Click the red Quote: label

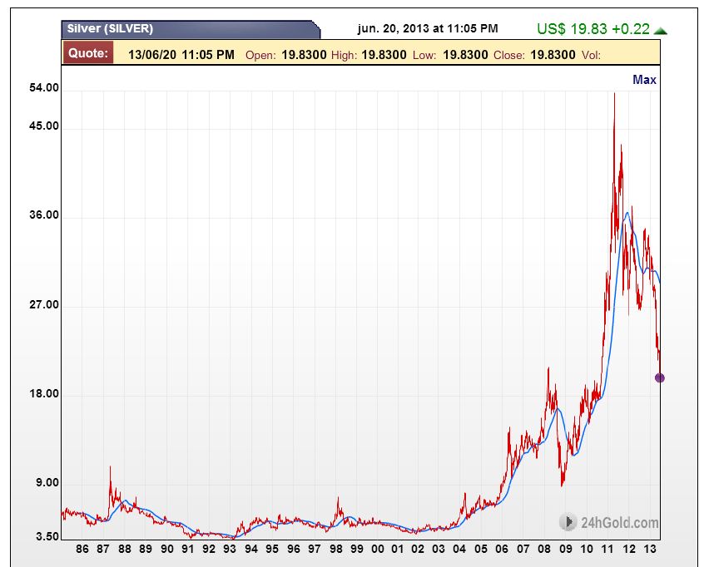[87, 54]
